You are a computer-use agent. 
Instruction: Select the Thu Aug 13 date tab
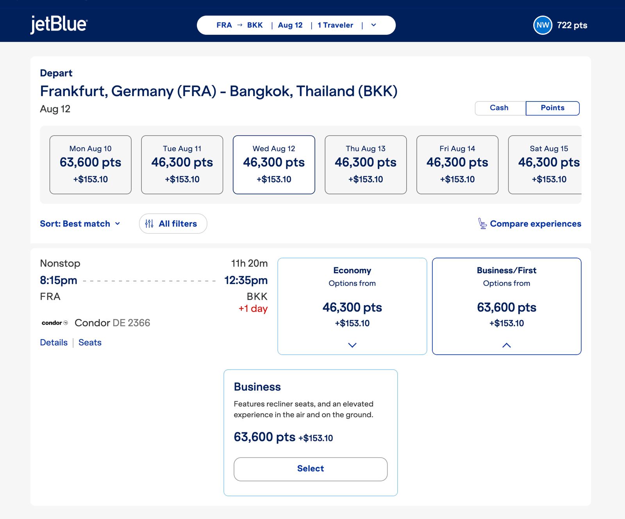point(366,165)
